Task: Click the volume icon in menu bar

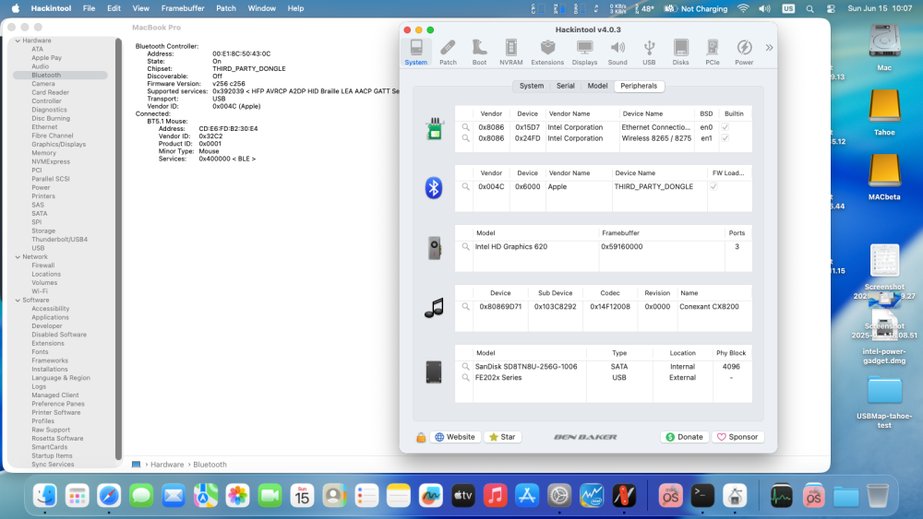Action: 764,8
